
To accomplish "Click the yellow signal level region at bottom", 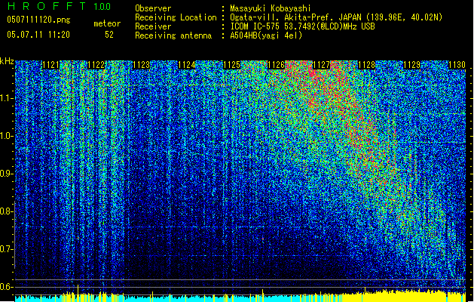I will click(x=404, y=296).
